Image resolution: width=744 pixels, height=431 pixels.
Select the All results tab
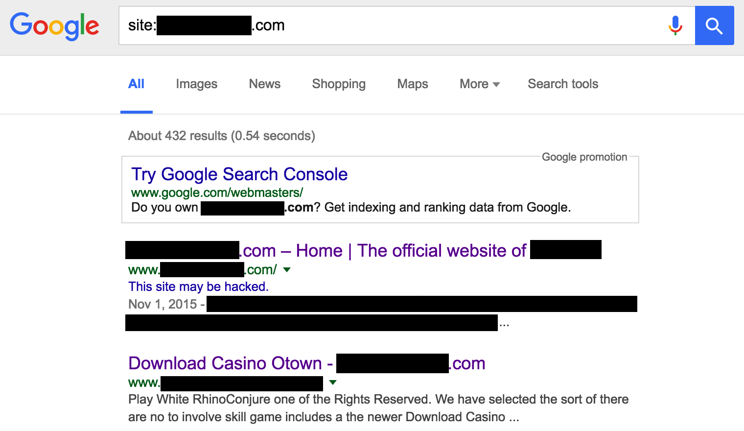(x=136, y=84)
